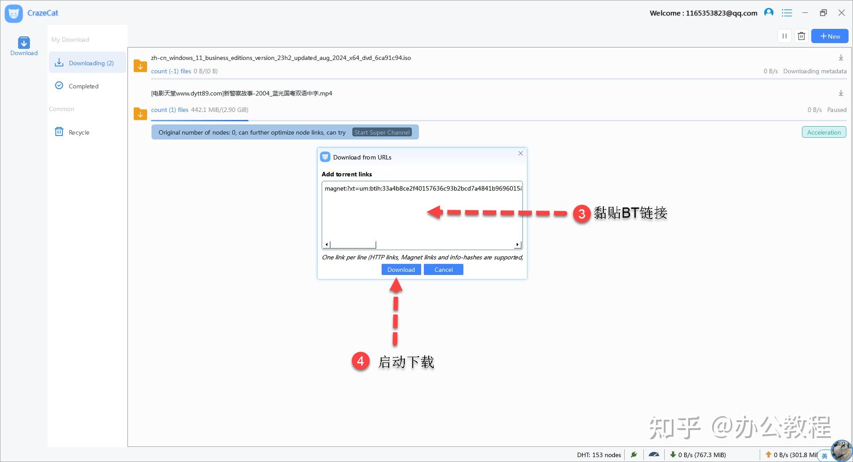Click the download arrow for the iso task
Image resolution: width=853 pixels, height=462 pixels.
pyautogui.click(x=841, y=58)
